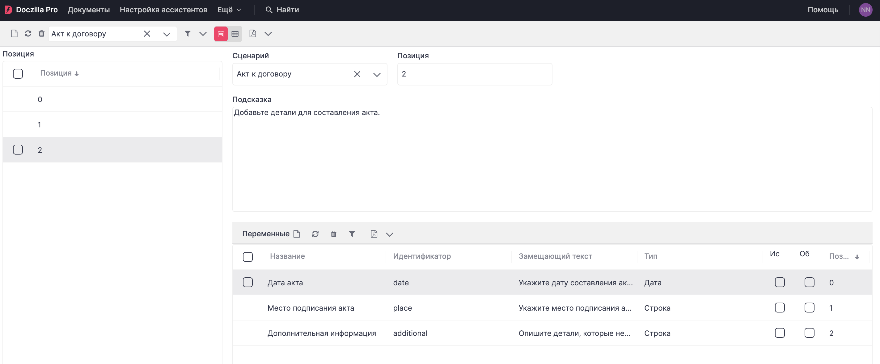The image size is (880, 364).
Task: Check the checkbox for position row 2
Action: [18, 150]
